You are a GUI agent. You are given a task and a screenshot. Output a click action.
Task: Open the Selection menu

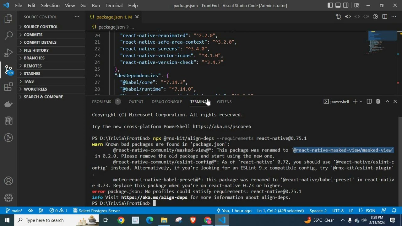click(50, 5)
